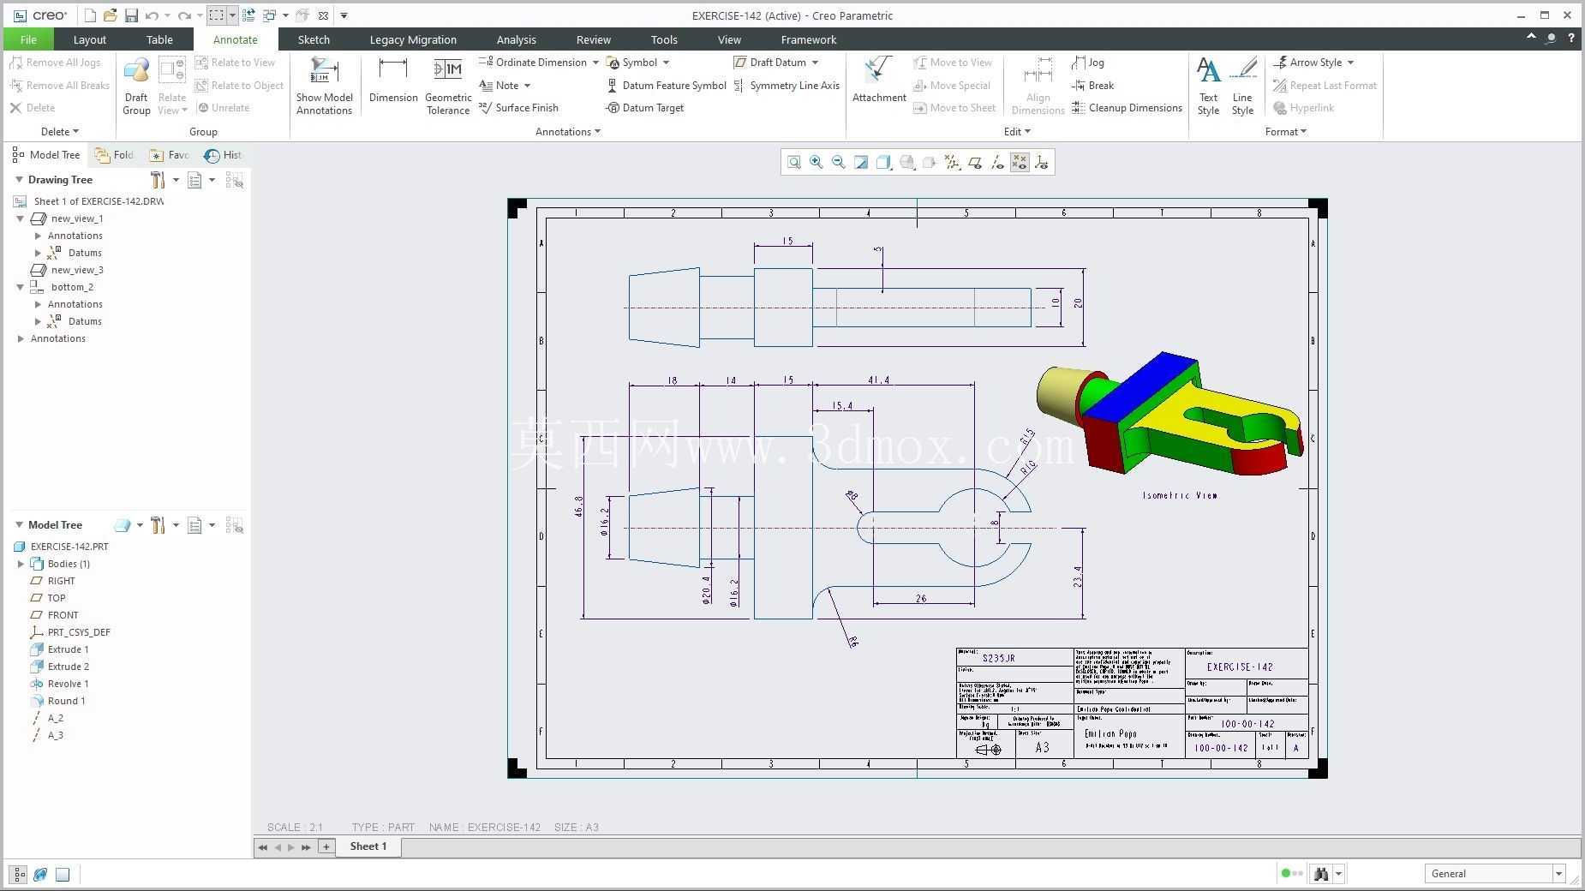Click the Show Model Annotations tool
The image size is (1585, 891).
click(324, 86)
